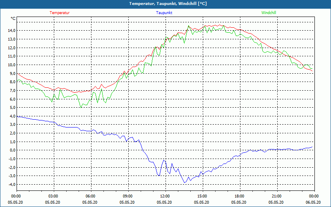This screenshot has width=331, height=207.
Task: Click the 1,0 y-axis value
Action: tap(13, 142)
